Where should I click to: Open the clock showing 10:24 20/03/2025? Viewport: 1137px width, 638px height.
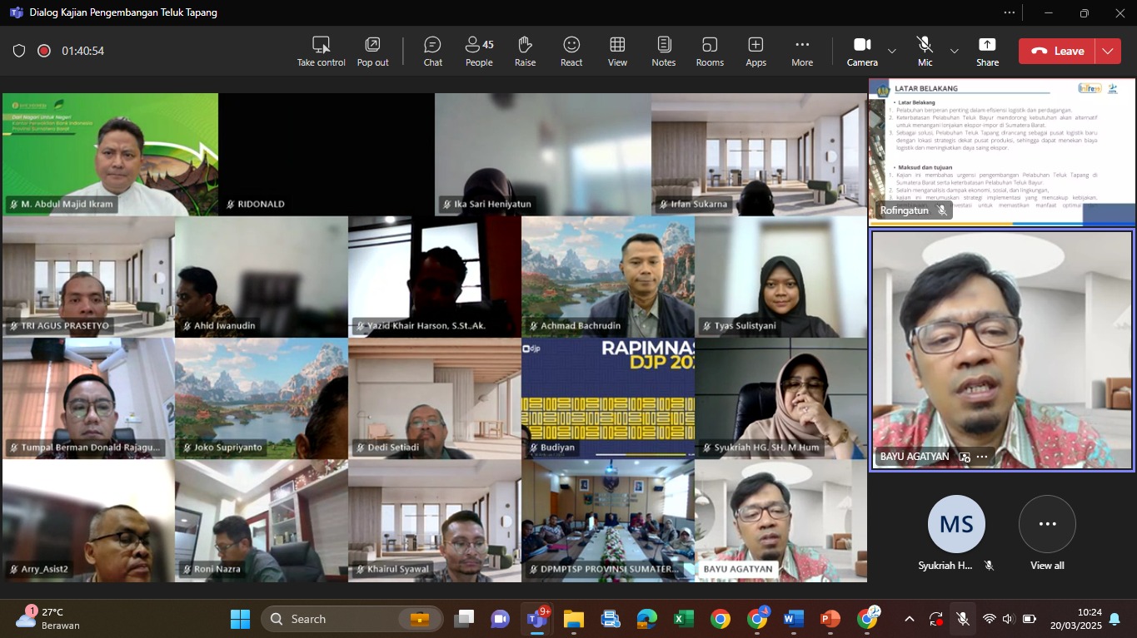(x=1075, y=619)
